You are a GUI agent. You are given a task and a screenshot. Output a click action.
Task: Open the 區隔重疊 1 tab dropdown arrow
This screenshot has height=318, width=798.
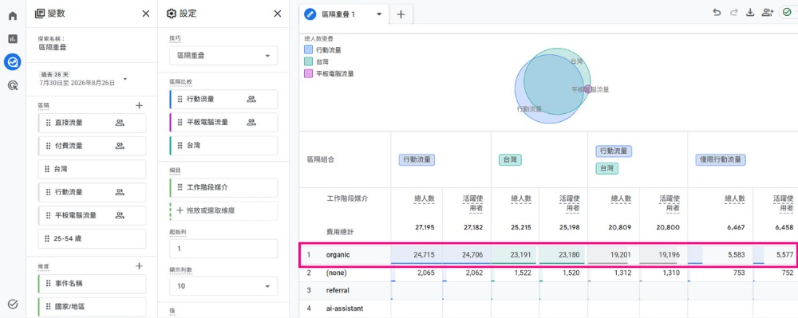[378, 14]
